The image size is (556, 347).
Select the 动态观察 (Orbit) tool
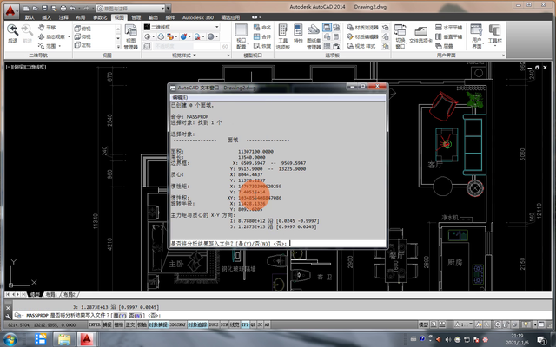coord(51,36)
